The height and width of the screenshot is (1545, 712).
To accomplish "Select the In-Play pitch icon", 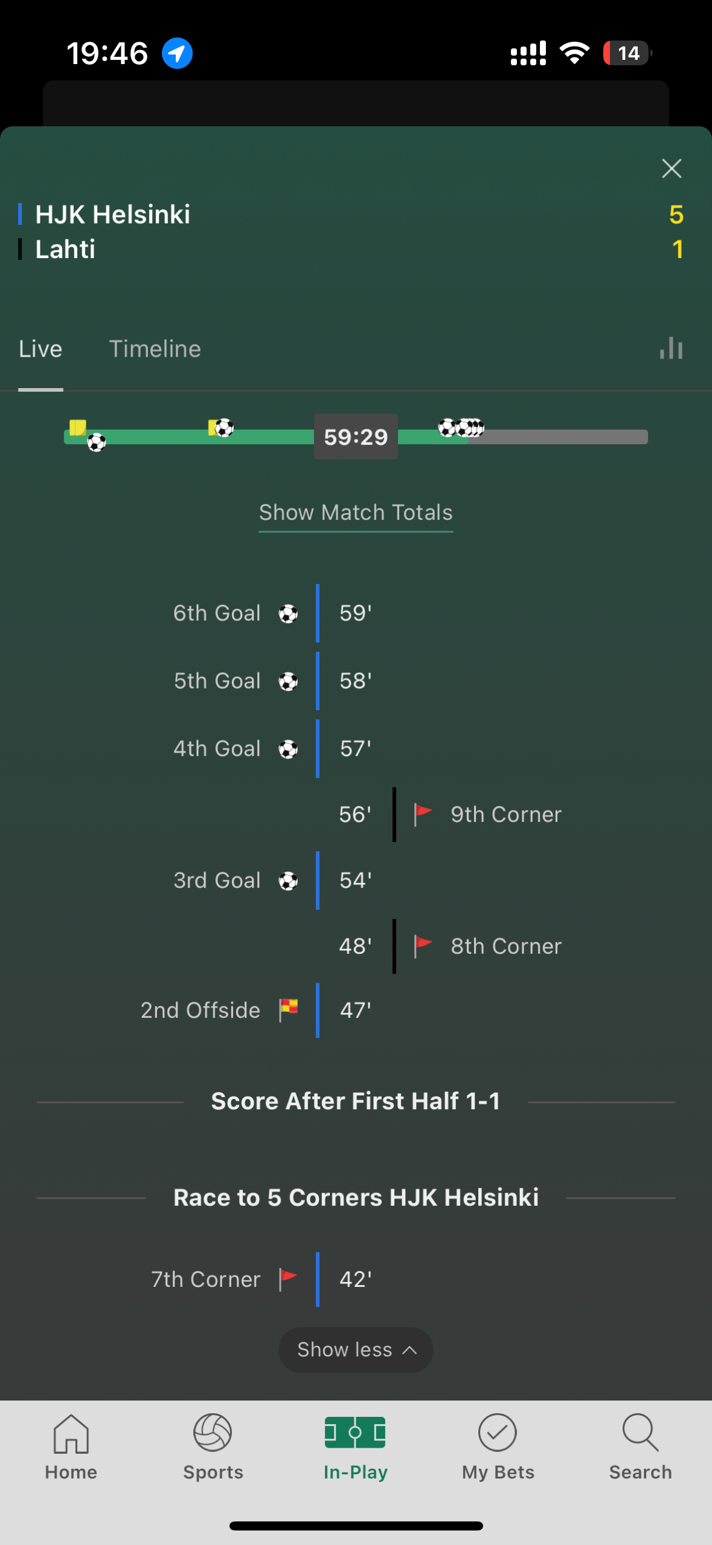I will click(355, 1433).
